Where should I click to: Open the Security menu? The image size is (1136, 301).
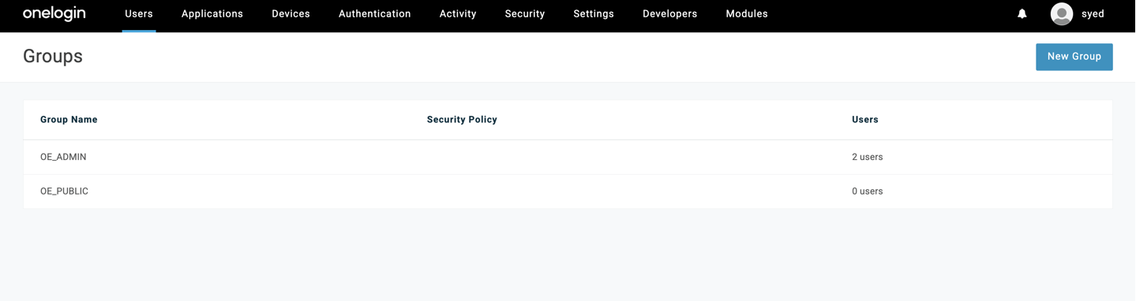[x=525, y=13]
